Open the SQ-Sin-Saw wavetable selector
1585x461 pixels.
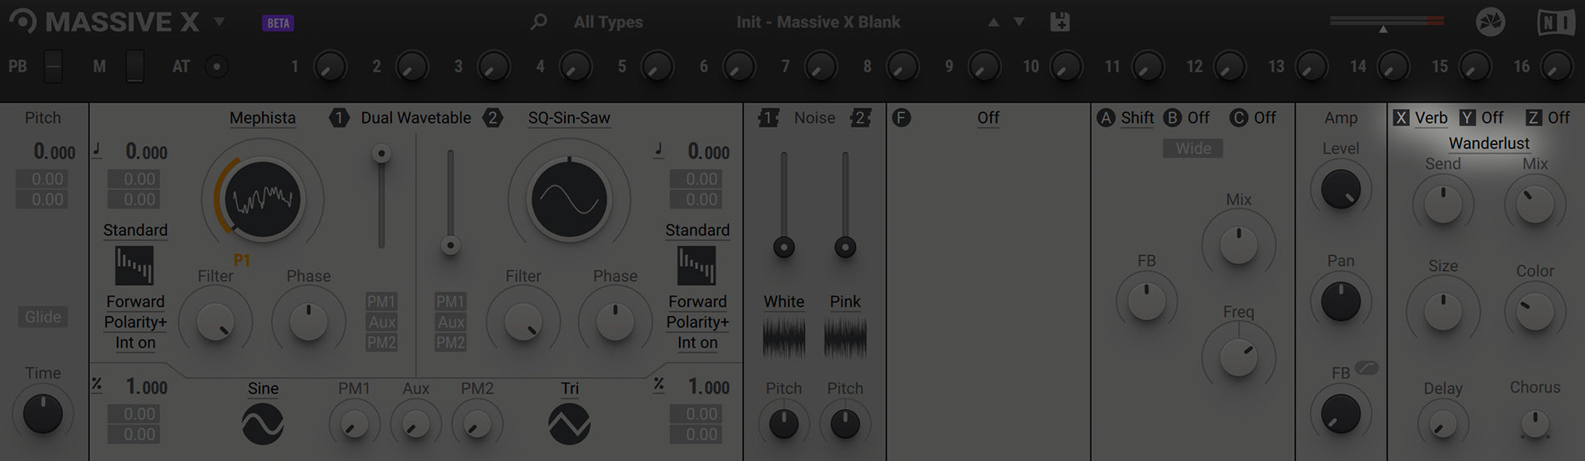click(569, 118)
